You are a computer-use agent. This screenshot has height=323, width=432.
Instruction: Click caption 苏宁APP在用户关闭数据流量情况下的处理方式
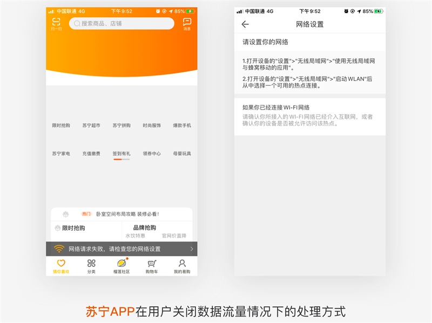click(x=215, y=312)
